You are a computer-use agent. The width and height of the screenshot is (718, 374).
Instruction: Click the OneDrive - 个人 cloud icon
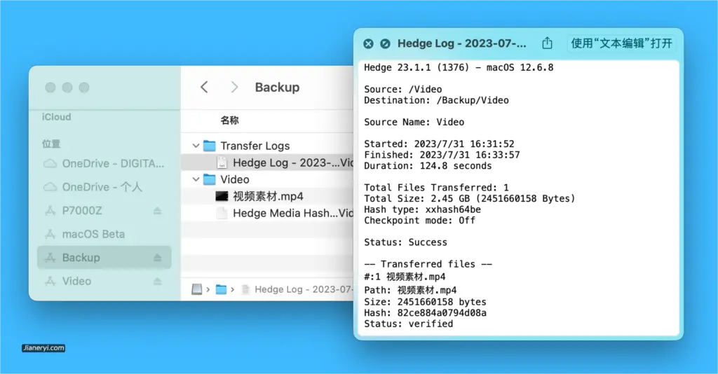coord(50,187)
